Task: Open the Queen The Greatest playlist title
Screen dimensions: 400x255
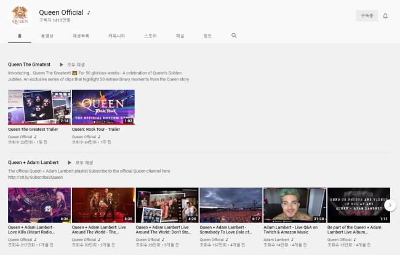Action: 29,65
